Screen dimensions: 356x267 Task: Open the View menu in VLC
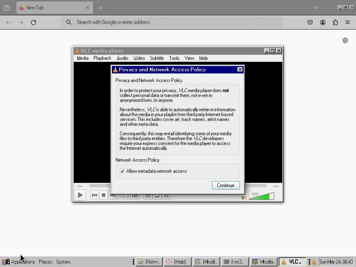pos(189,58)
